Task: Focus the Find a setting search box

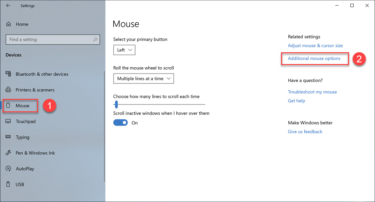Action: [x=53, y=39]
